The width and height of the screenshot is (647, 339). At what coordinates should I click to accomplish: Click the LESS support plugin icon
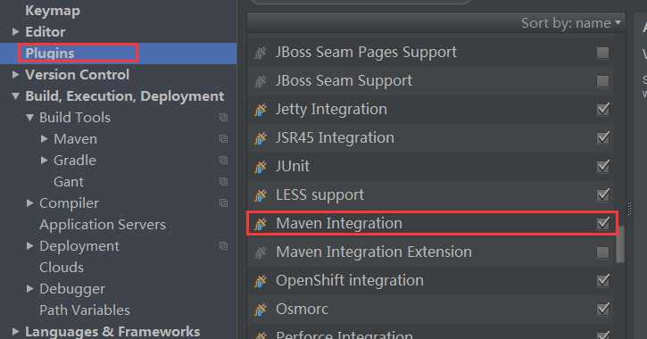(x=261, y=195)
